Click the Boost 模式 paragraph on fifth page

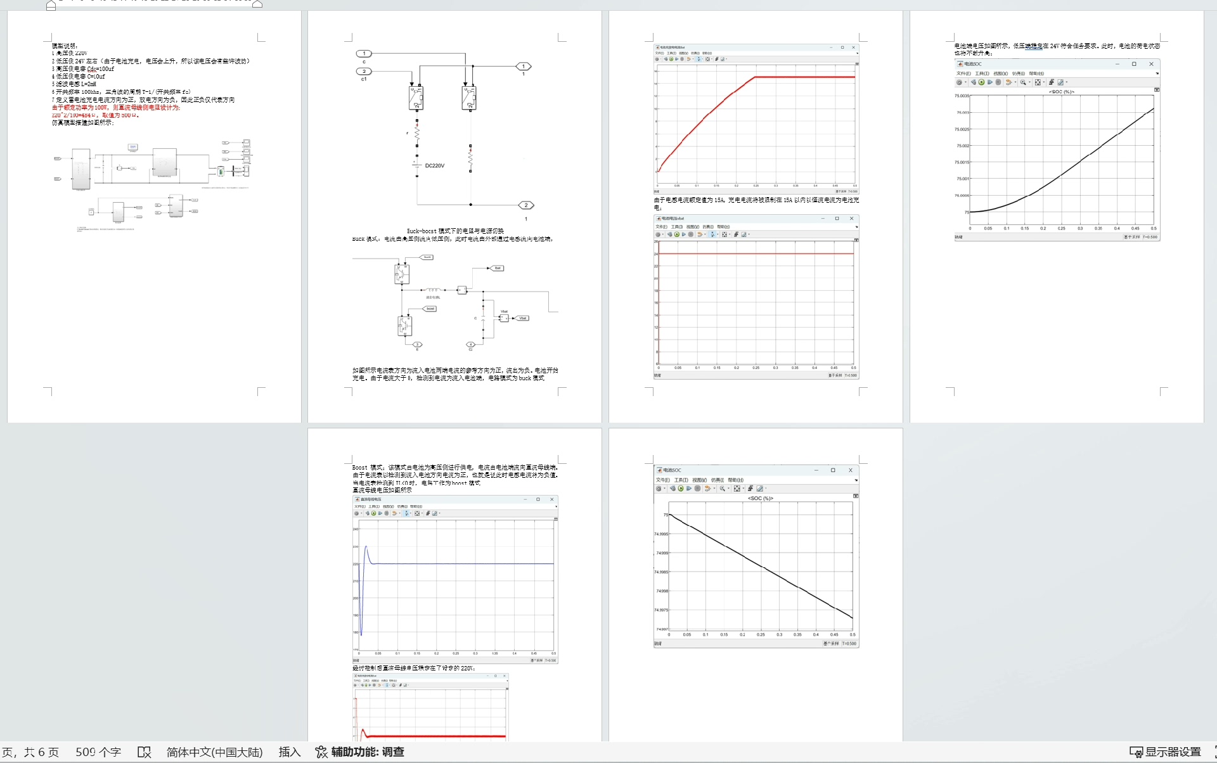454,475
